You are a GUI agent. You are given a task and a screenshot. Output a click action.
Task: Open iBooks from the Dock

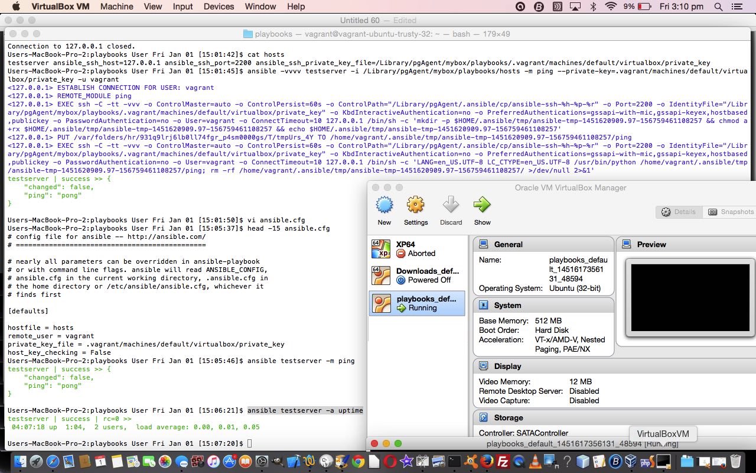click(x=245, y=461)
